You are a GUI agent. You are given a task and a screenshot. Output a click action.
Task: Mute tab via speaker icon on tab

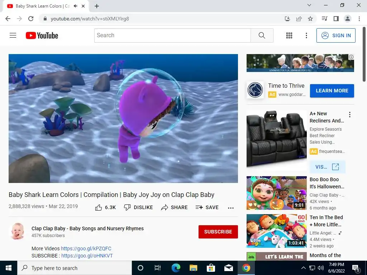coord(76,6)
